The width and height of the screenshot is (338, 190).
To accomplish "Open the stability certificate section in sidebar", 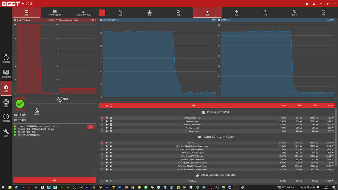I will [x=6, y=74].
